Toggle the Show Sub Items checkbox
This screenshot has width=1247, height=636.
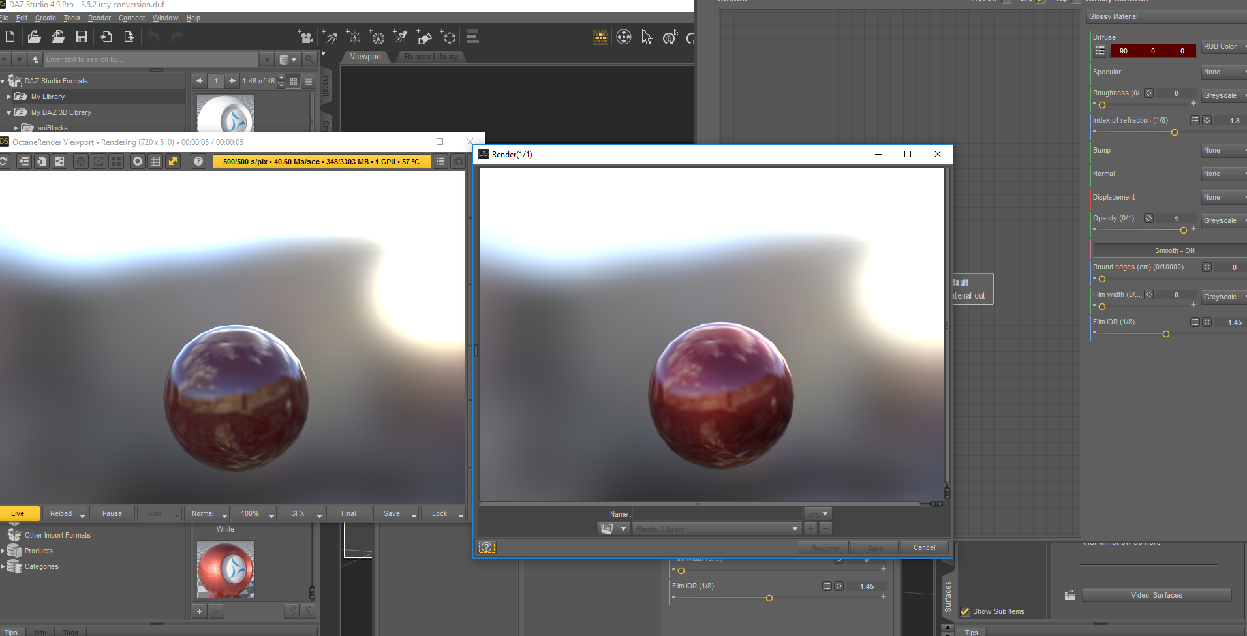pyautogui.click(x=965, y=612)
